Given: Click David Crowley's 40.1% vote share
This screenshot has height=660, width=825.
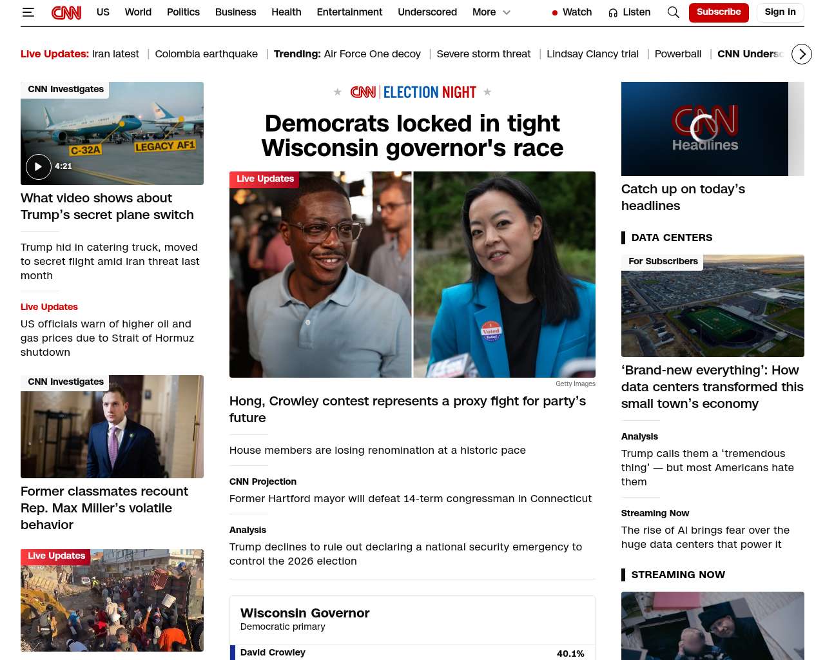Looking at the screenshot, I should [570, 654].
